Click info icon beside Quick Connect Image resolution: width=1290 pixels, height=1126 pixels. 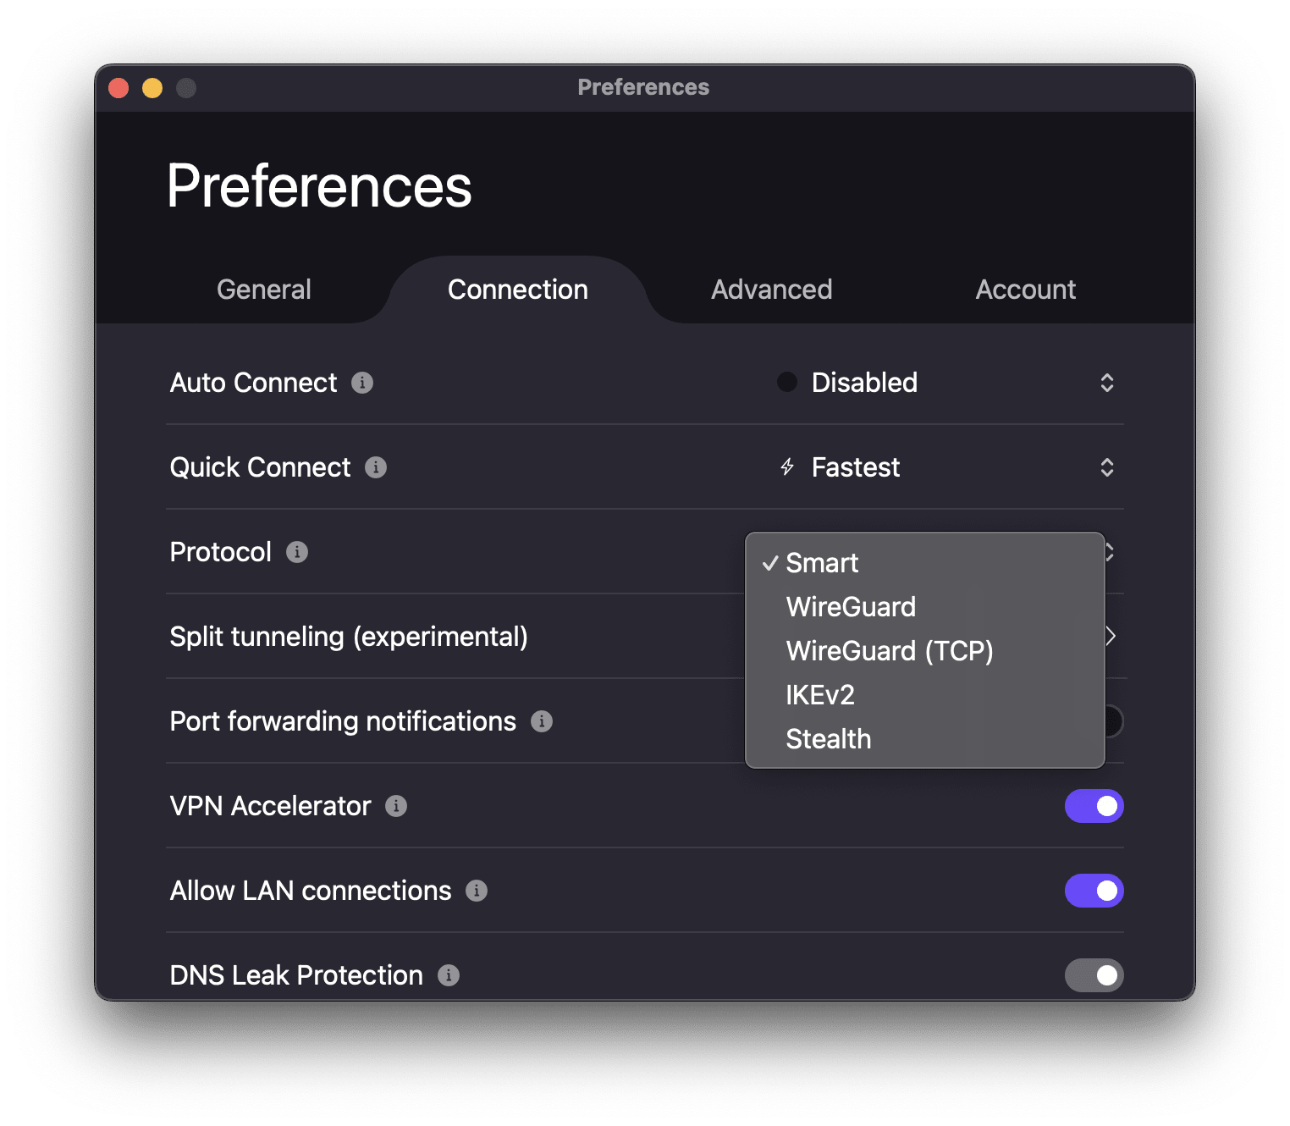tap(376, 467)
